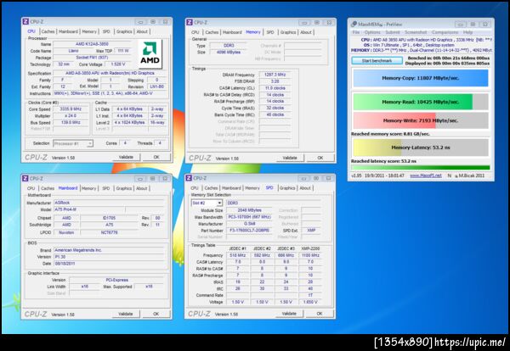510x351 pixels.
Task: Open the www.MaxxPI.net link in MaxxMEM
Action: click(426, 175)
